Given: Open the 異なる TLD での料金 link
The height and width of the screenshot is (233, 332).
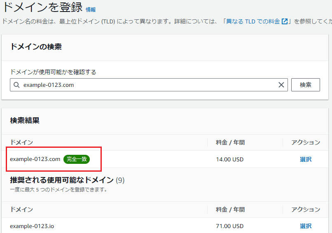Looking at the screenshot, I should 253,21.
